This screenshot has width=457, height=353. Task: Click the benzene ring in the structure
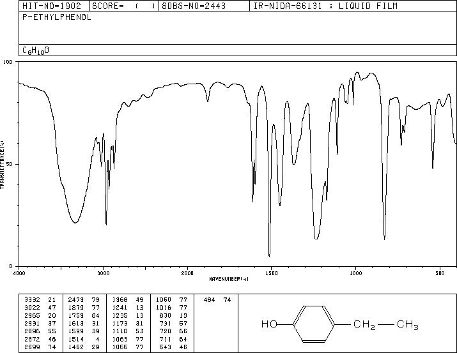coord(314,324)
